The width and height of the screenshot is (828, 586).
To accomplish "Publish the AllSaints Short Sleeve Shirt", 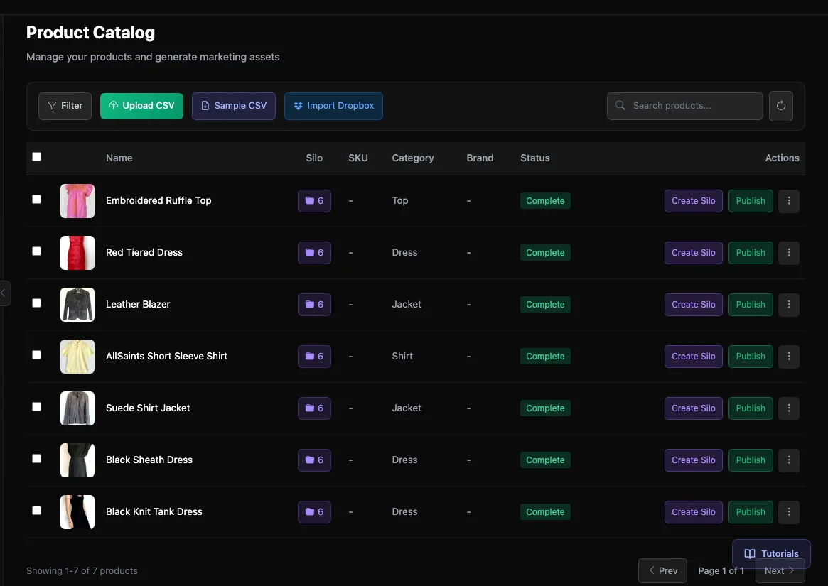I will 750,356.
